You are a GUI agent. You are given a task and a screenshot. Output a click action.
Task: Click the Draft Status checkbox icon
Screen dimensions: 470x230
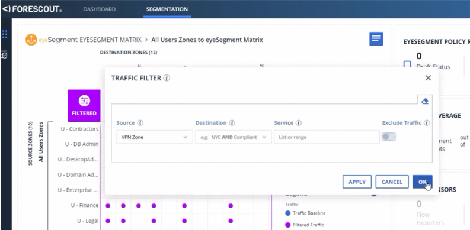click(407, 65)
